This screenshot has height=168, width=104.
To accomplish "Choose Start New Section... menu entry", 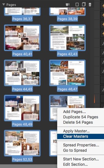I will point(80,159).
